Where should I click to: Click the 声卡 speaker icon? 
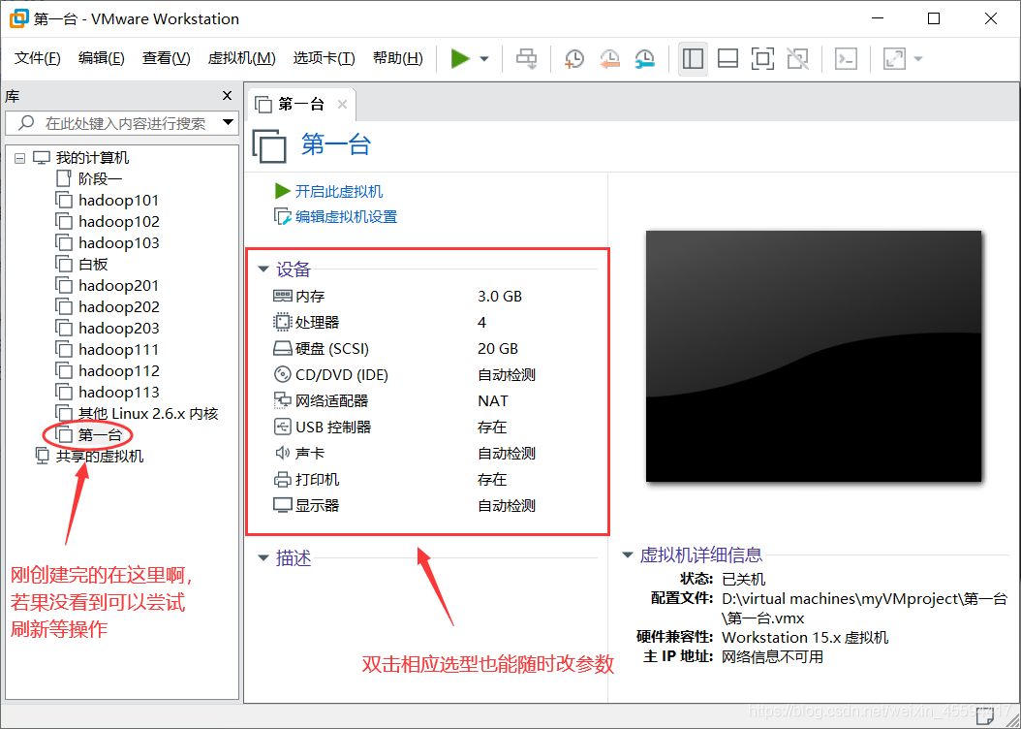pos(282,453)
